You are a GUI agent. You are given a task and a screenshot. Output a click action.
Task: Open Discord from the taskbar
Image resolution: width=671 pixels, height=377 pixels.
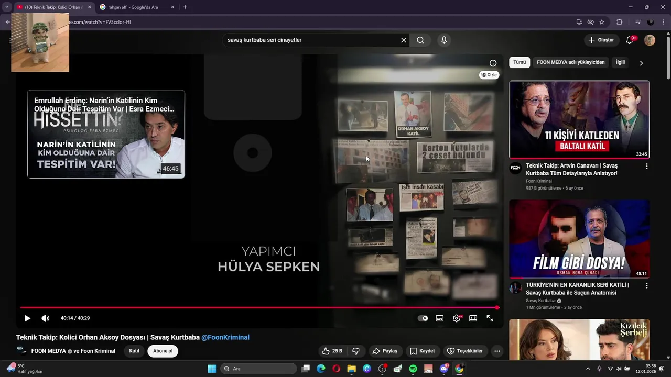(444, 369)
